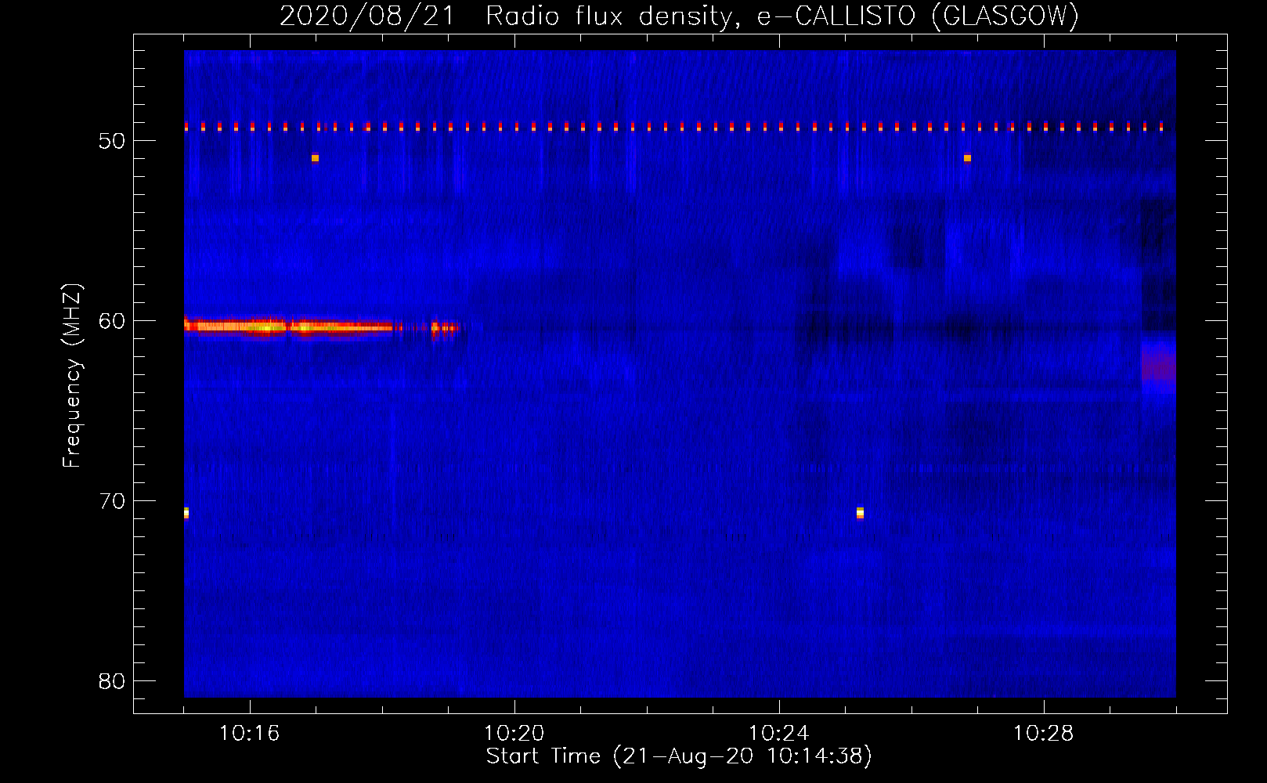This screenshot has width=1267, height=783.
Task: Click the 80 MHz frequency tick label
Action: pos(112,681)
